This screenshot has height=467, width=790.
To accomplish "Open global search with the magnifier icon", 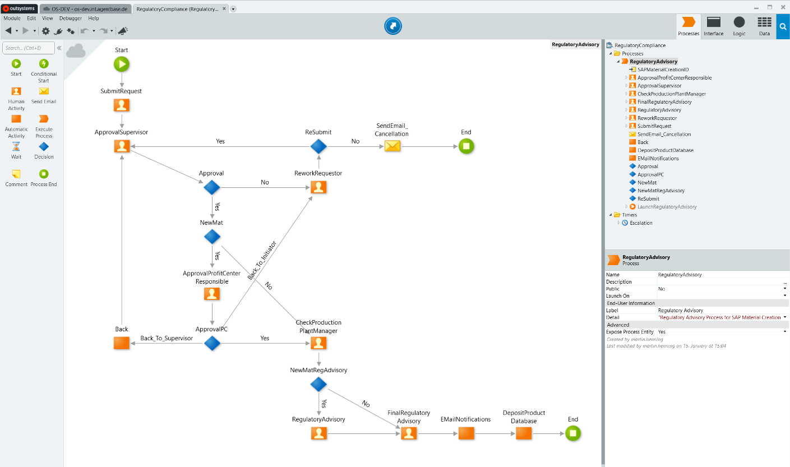I will 783,26.
